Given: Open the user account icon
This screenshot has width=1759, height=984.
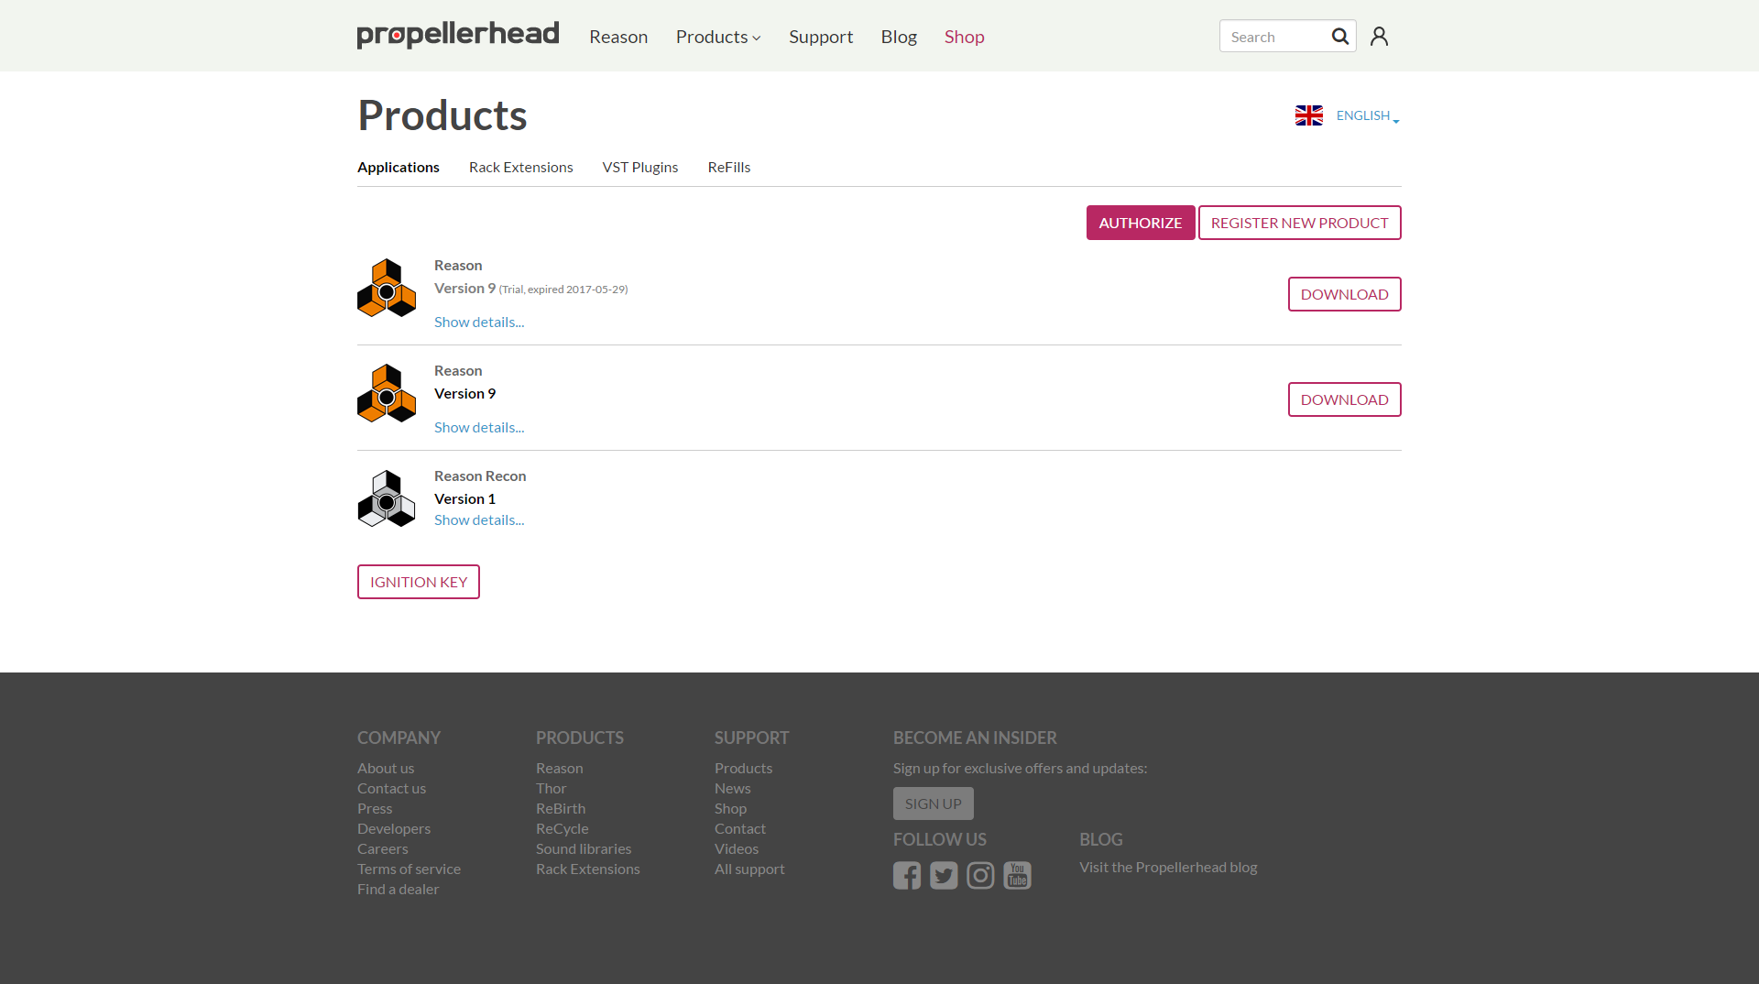Looking at the screenshot, I should (x=1379, y=37).
